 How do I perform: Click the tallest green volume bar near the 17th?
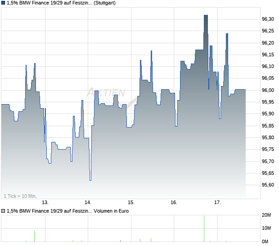(x=204, y=229)
